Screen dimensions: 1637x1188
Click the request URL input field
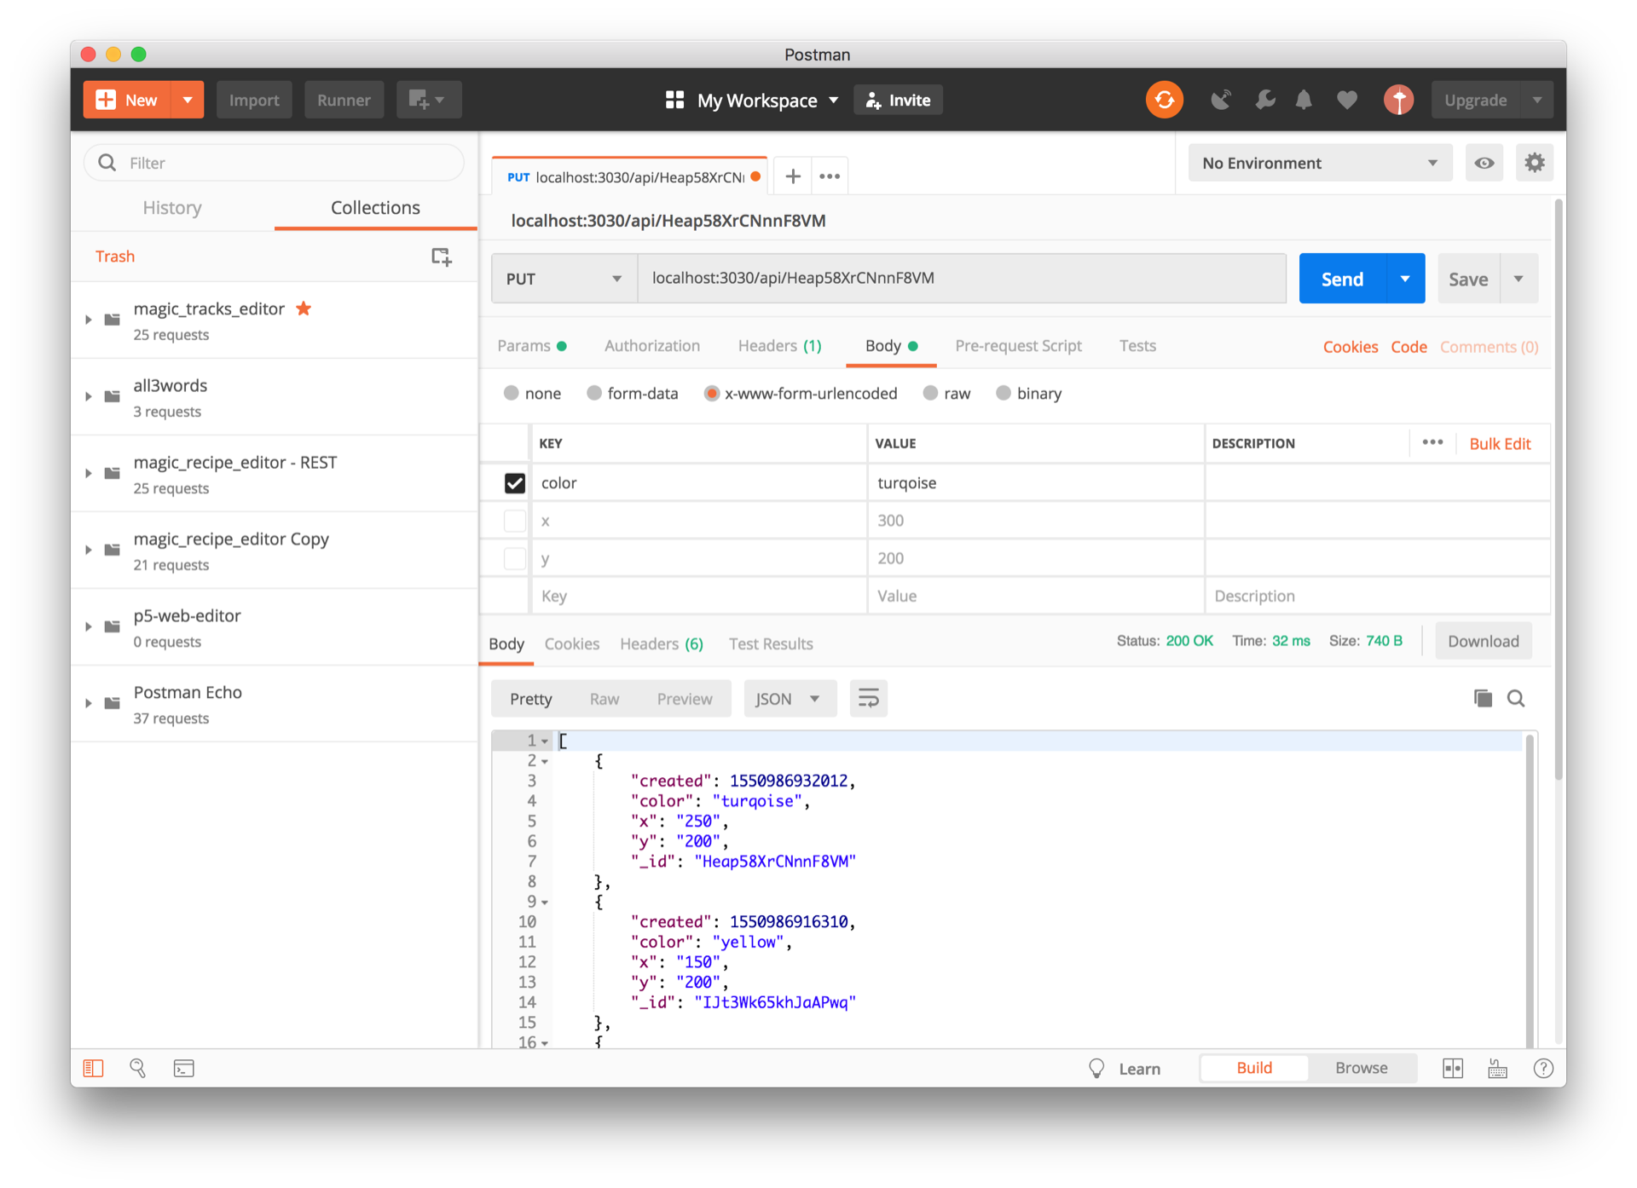point(960,279)
